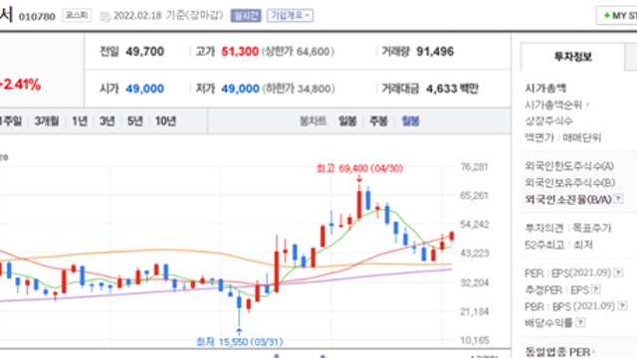
Task: Click help icon next to 추정PER EPS
Action: (596, 289)
